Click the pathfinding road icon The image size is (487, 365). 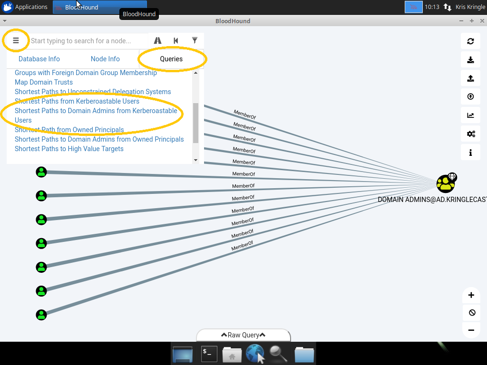click(158, 41)
